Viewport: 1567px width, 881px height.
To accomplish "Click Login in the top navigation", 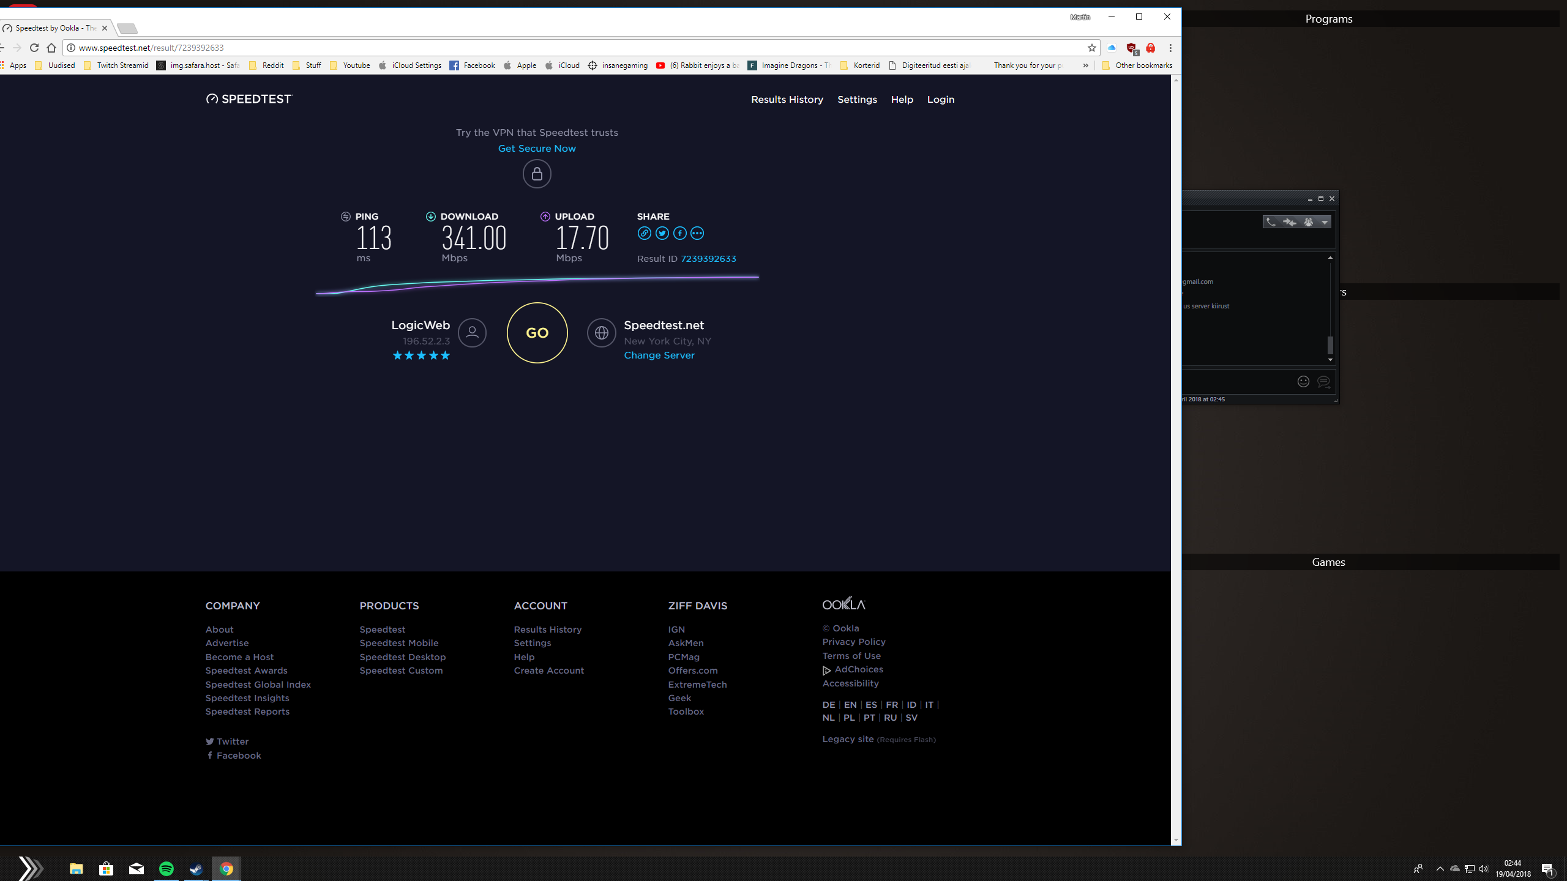I will point(940,99).
